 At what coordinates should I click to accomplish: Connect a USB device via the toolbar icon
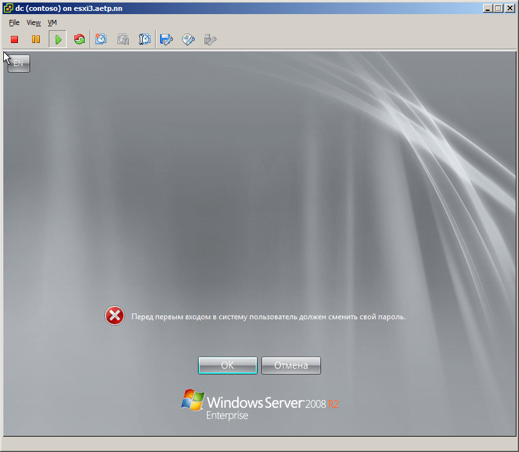(210, 39)
